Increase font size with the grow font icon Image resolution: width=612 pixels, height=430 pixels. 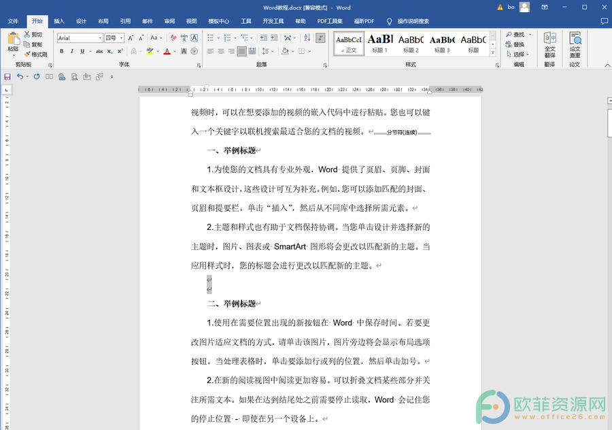131,38
